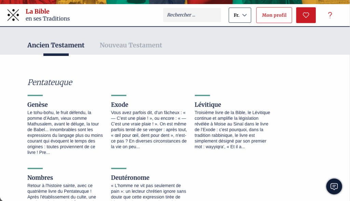Click the red heart favorites button
Screen dimensions: 350x201
click(306, 15)
